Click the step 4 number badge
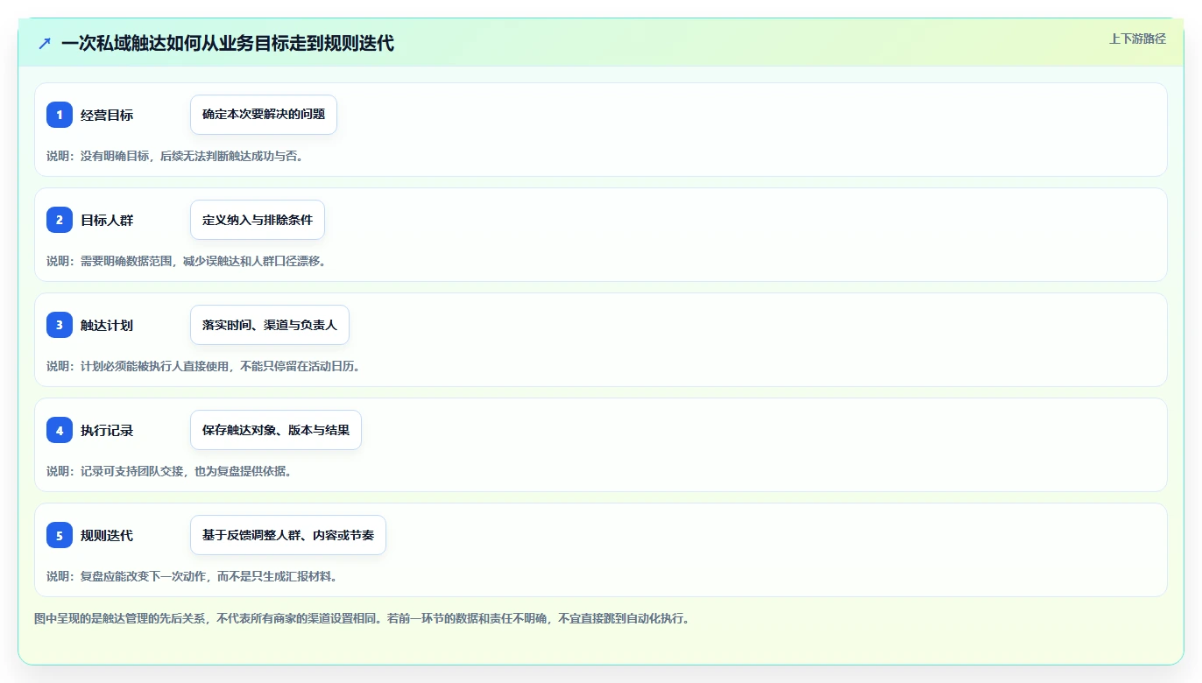 [60, 430]
